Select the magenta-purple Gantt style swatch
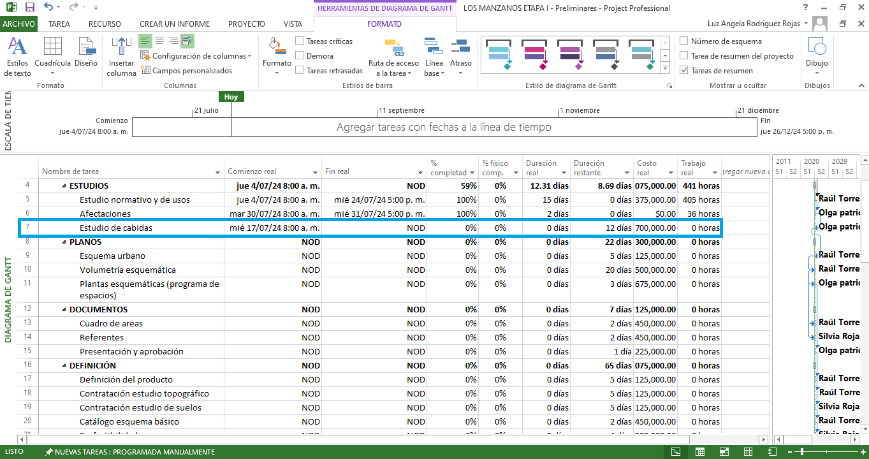 click(534, 55)
